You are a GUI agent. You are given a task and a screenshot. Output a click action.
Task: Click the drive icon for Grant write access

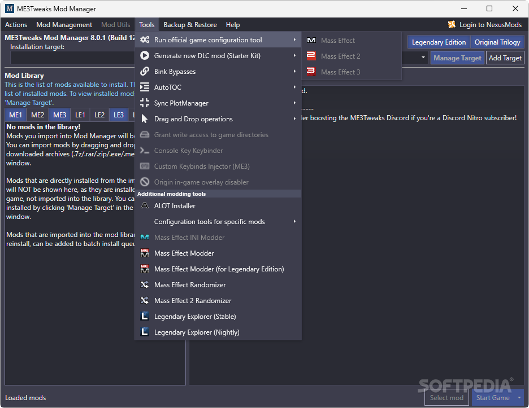pos(145,135)
